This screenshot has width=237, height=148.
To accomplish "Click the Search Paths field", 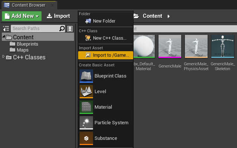I will click(38, 29).
